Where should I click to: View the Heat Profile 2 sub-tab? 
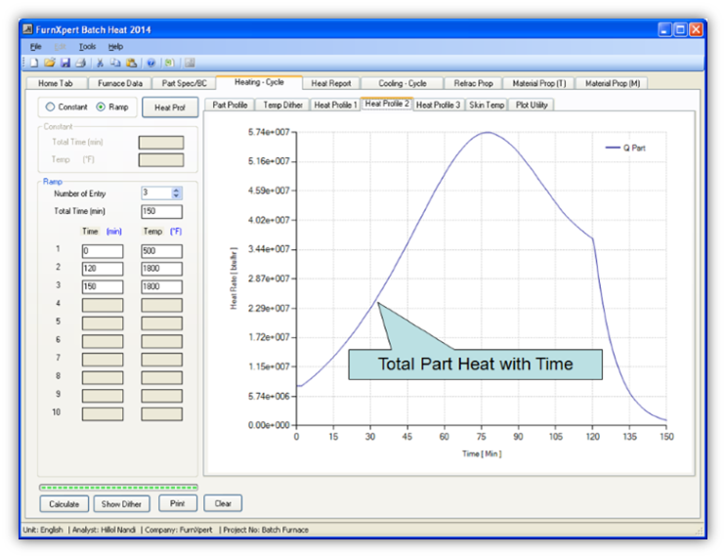tap(387, 104)
